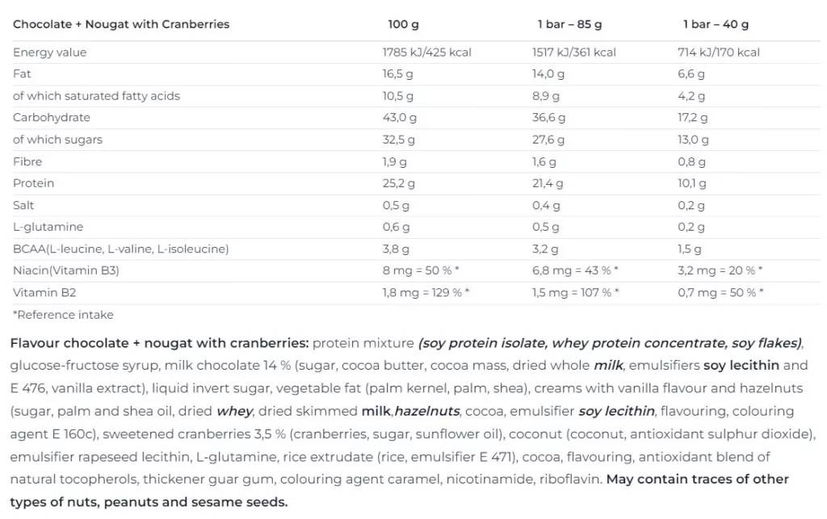The image size is (827, 519).
Task: Select the "Carbohydrate" row label
Action: tap(51, 118)
